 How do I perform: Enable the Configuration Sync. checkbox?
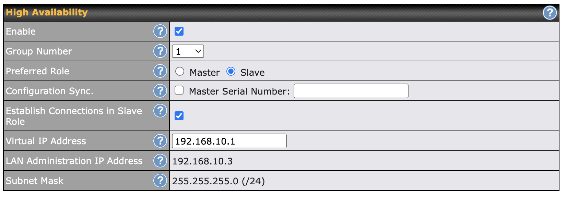[x=179, y=90]
